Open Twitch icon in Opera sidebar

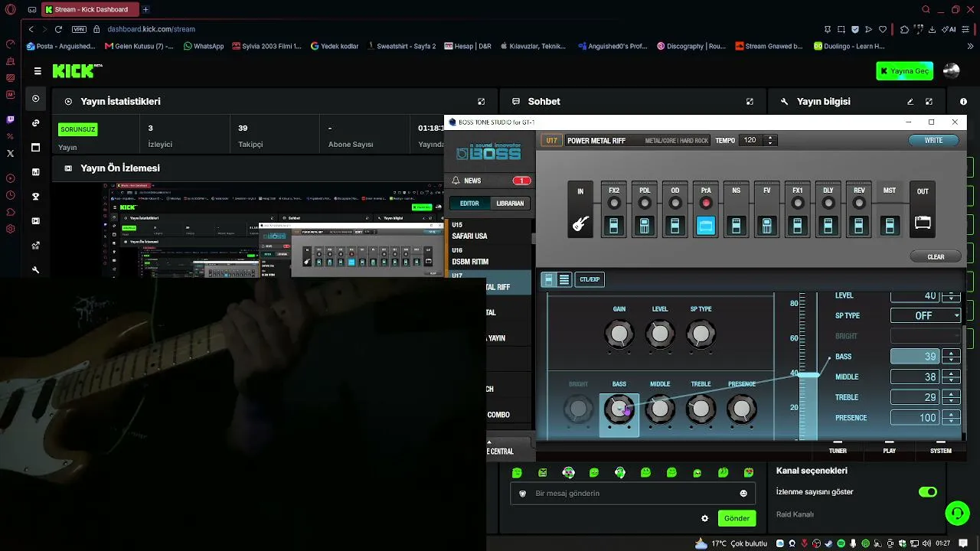(x=11, y=119)
